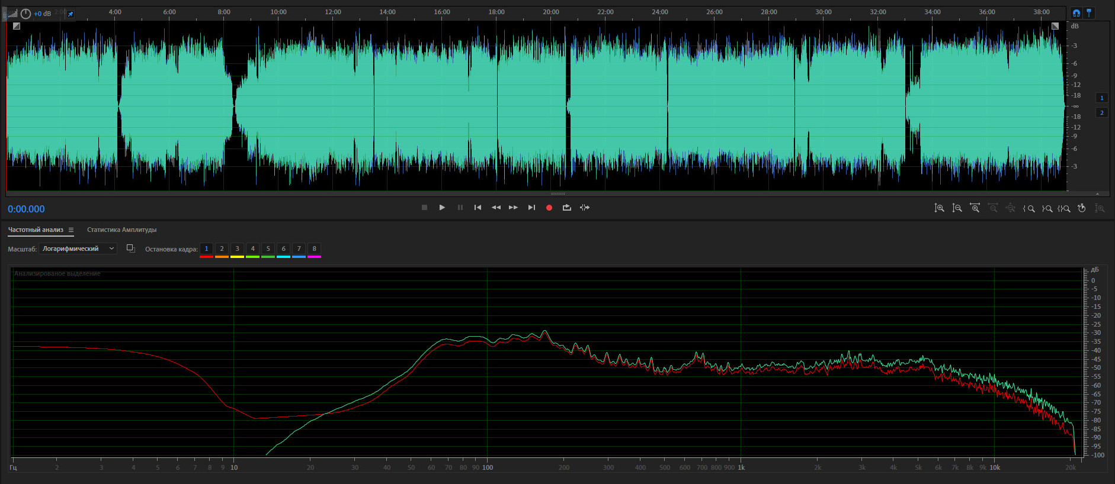This screenshot has width=1115, height=484.
Task: Zoom to selection out point
Action: 1047,208
